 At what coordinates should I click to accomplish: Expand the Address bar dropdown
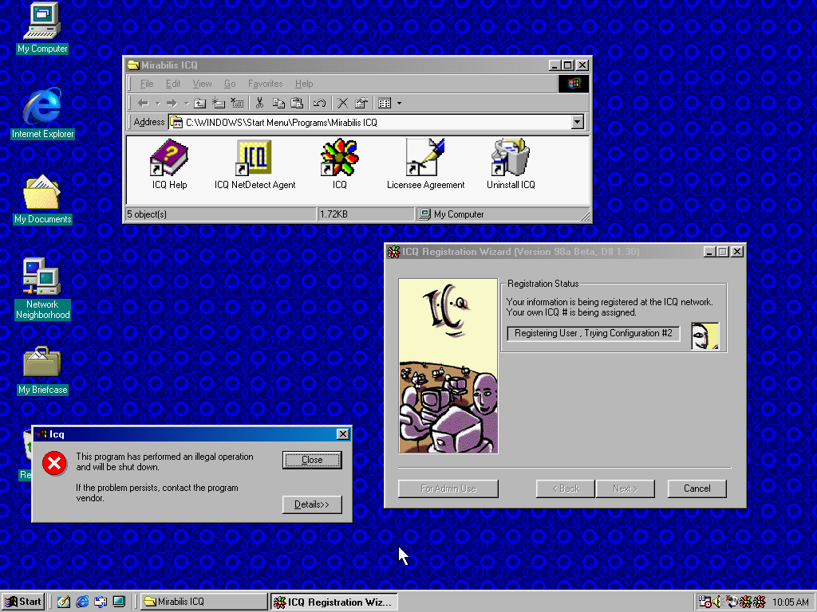click(577, 122)
